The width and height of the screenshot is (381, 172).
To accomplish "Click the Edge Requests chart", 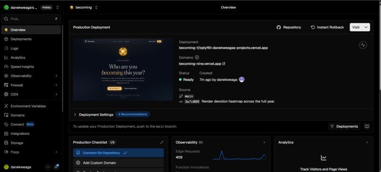I will tap(240, 155).
